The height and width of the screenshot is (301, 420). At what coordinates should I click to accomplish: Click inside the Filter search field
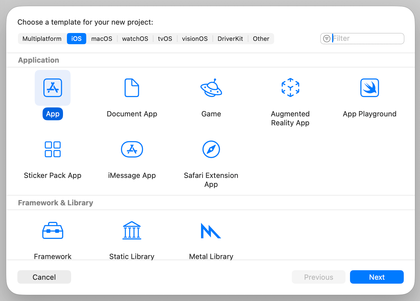pyautogui.click(x=367, y=39)
